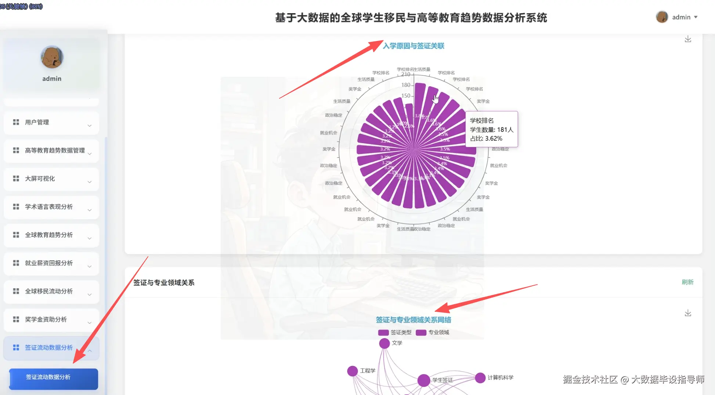Image resolution: width=715 pixels, height=395 pixels.
Task: Click the 文学 node in network graph
Action: (384, 343)
